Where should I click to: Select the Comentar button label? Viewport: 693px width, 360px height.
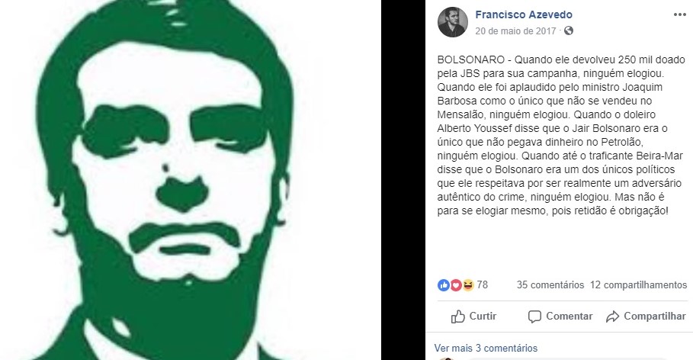569,317
